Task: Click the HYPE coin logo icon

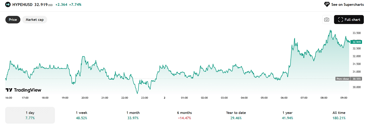Action: point(8,5)
